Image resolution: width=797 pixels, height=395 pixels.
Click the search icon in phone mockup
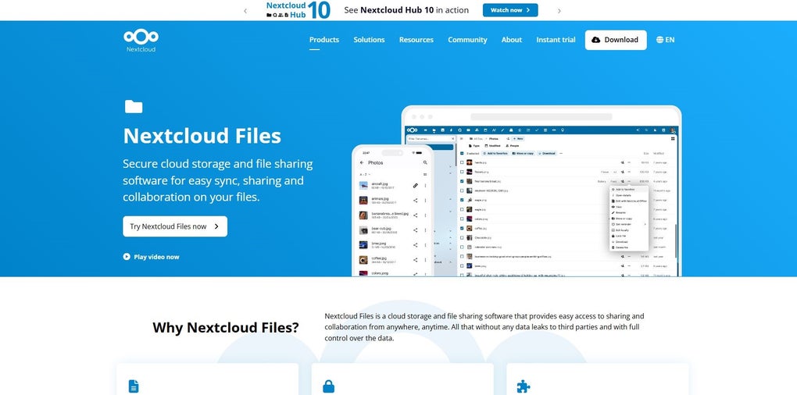(x=425, y=162)
